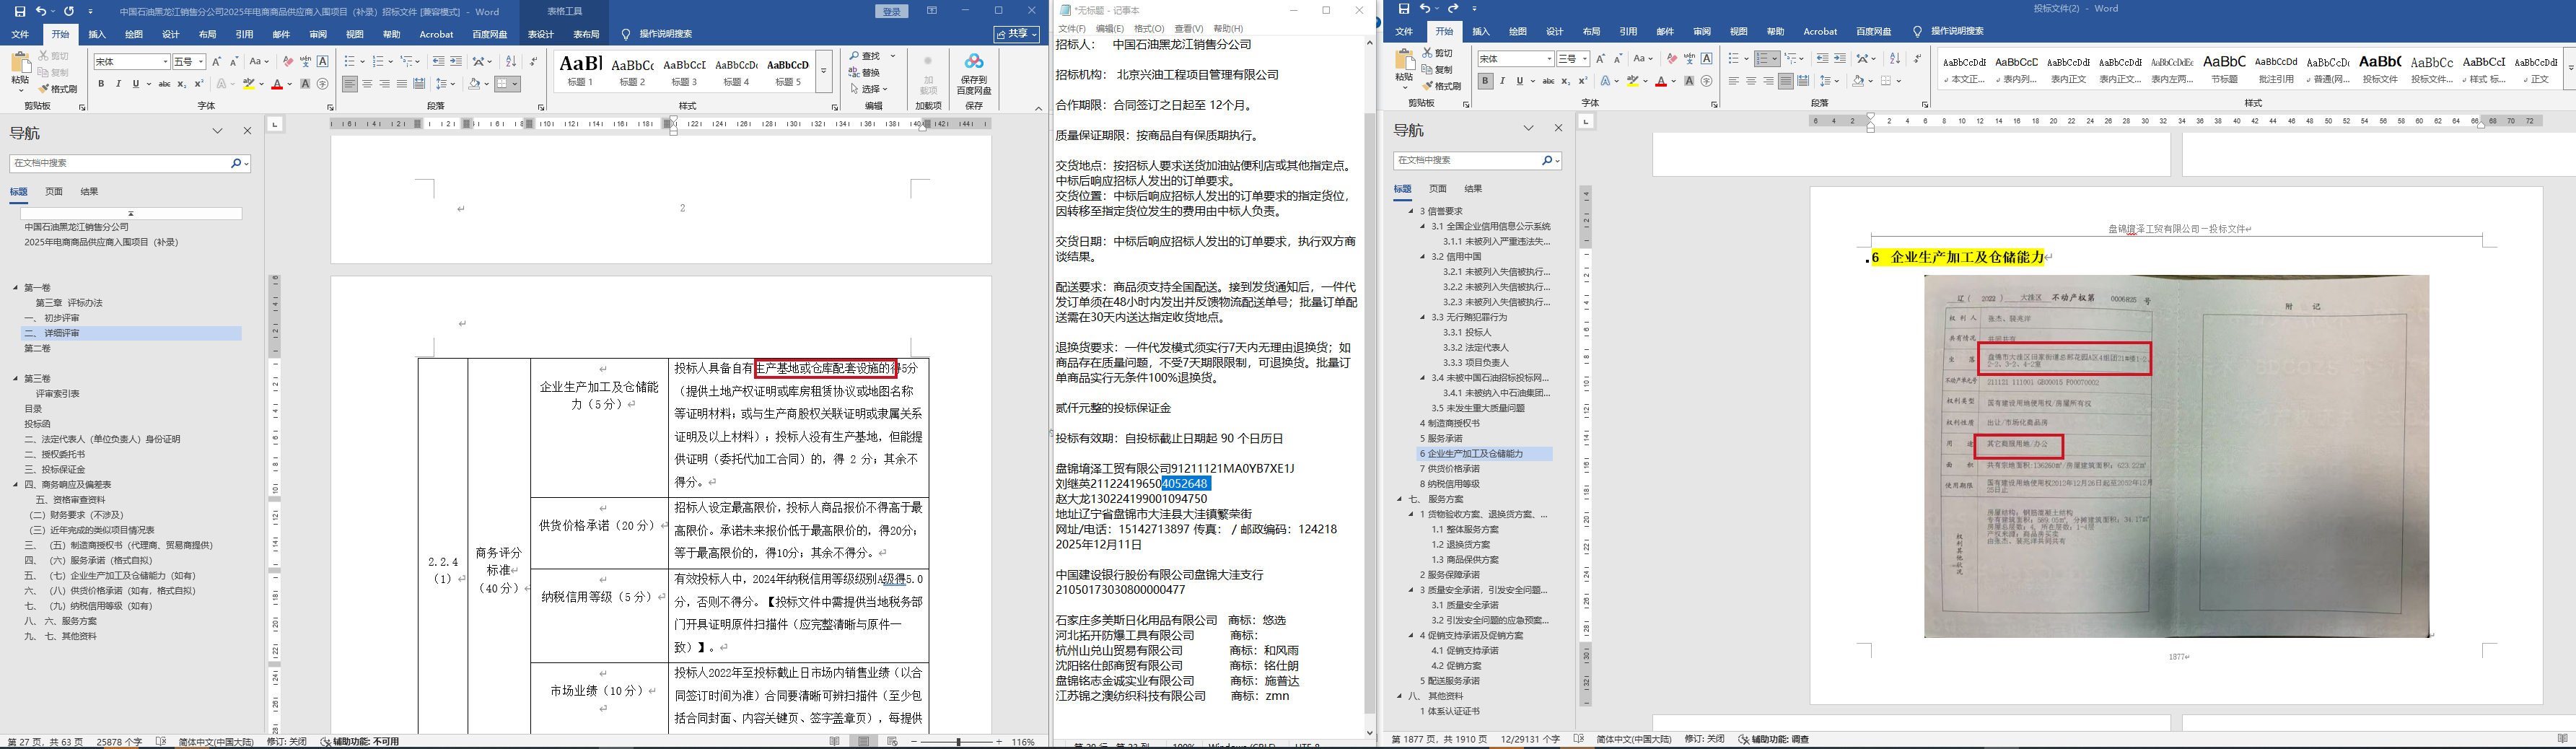Decrease indent in 招标文件 Word ribbon
The image size is (2576, 749).
[x=438, y=62]
